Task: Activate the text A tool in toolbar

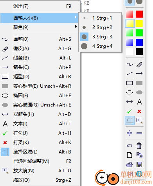Action: click(139, 102)
